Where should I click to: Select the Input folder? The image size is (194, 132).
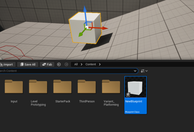pos(14,86)
